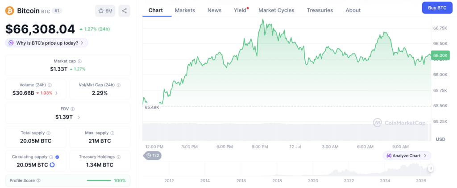
Task: Click the share icon next to Bitcoin
Action: click(124, 11)
